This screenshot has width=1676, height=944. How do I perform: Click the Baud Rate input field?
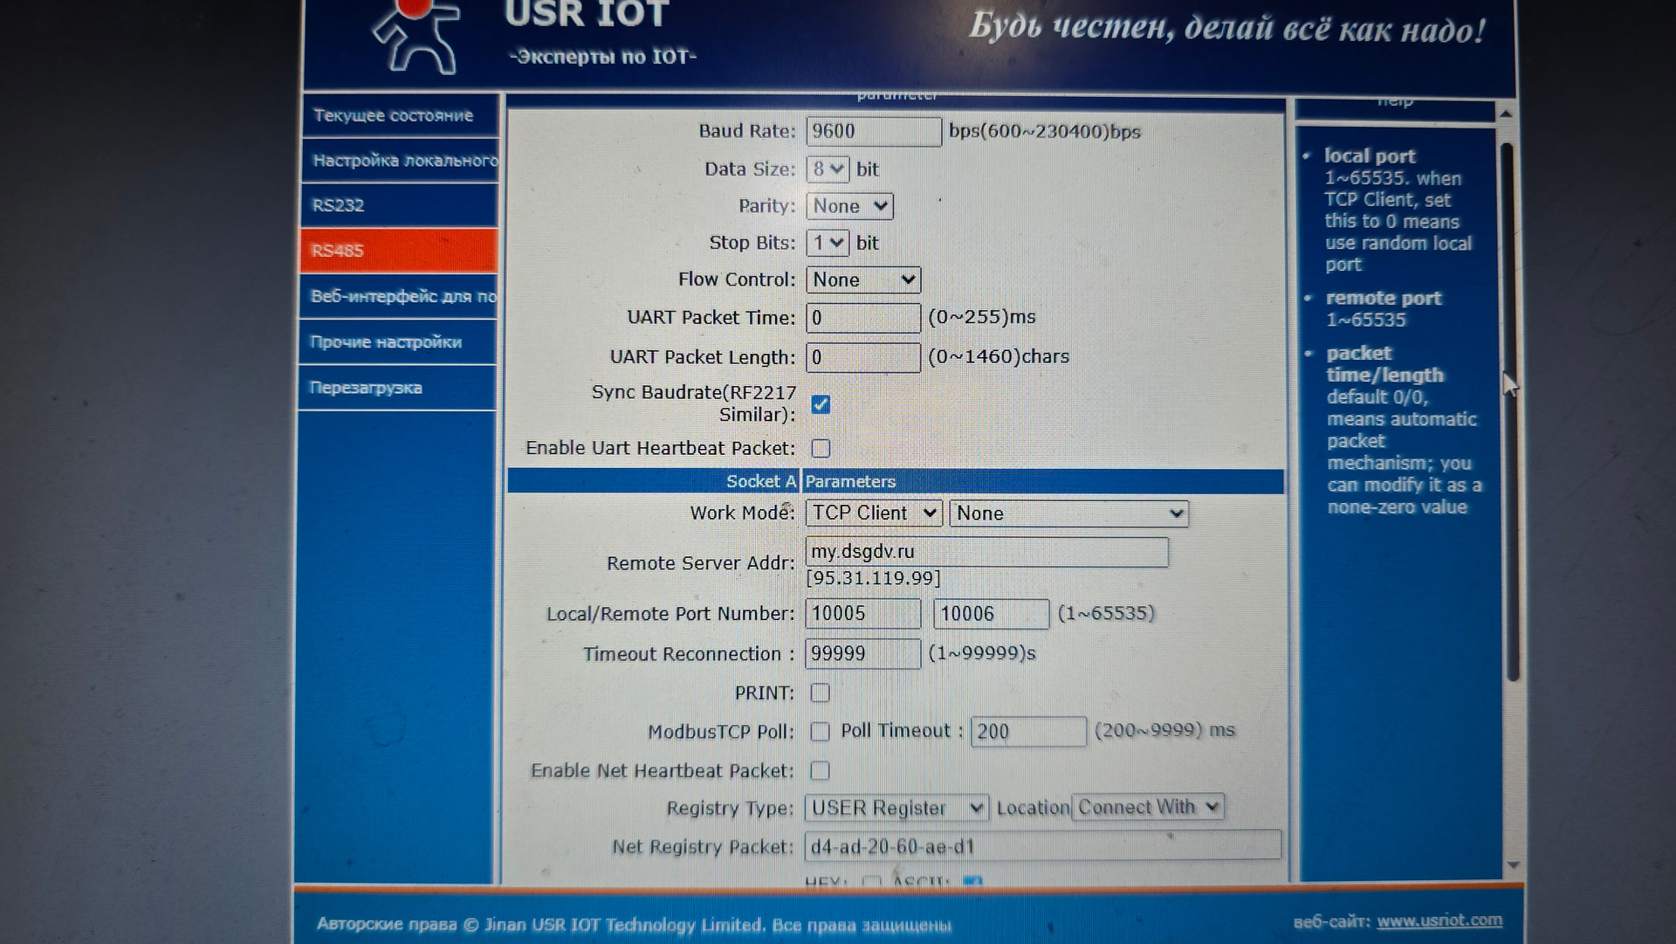pyautogui.click(x=872, y=132)
